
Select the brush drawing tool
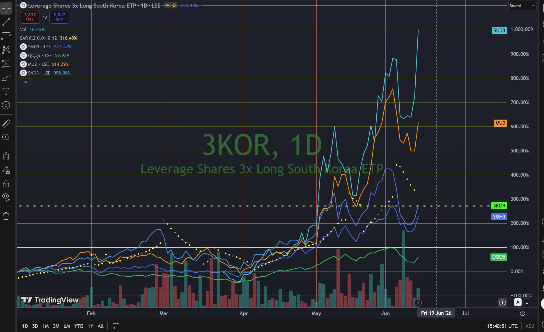pyautogui.click(x=6, y=78)
